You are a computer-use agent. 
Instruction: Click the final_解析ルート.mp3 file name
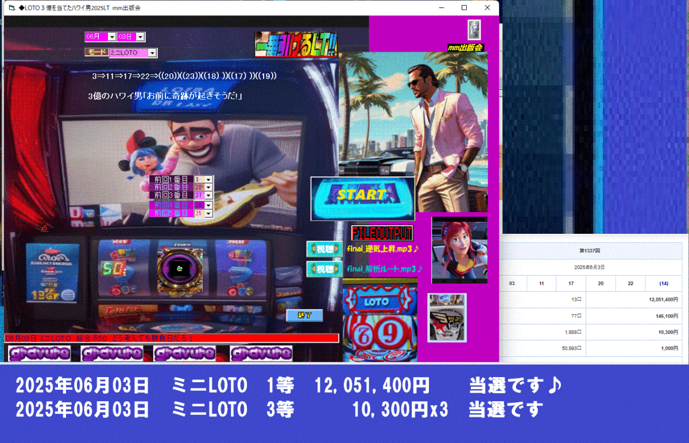click(x=385, y=268)
